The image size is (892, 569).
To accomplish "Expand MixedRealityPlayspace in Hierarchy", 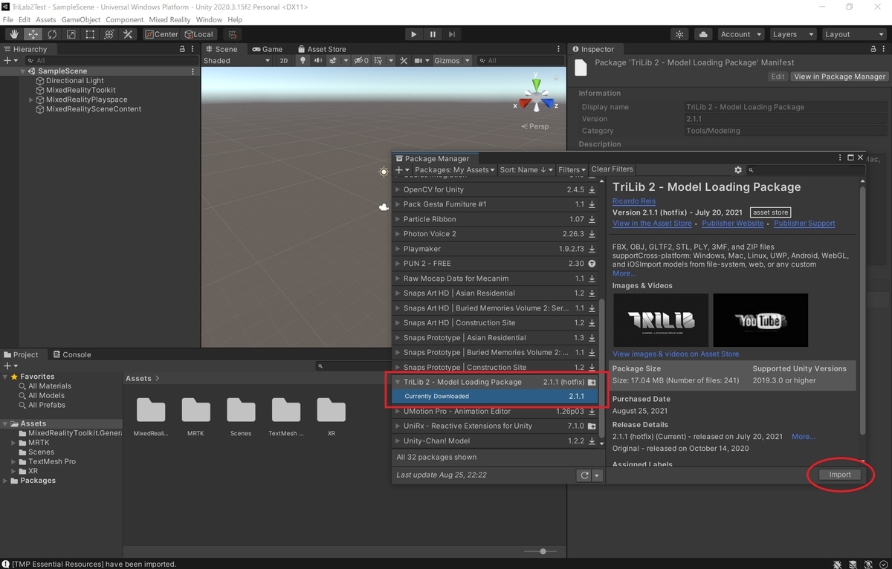I will tap(31, 100).
